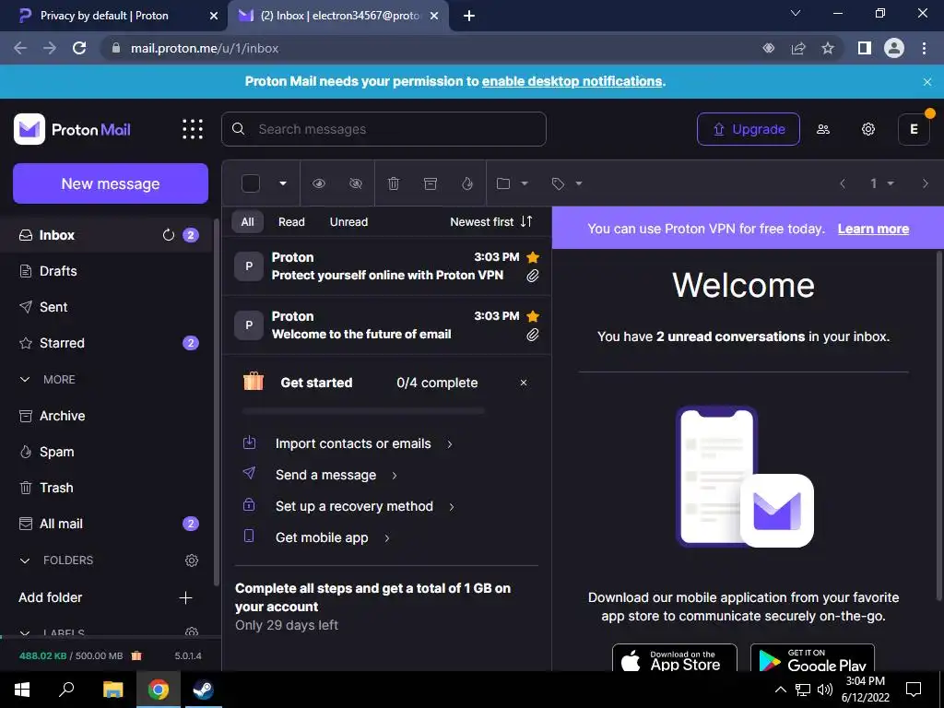The height and width of the screenshot is (708, 944).
Task: Unstar the Protect yourself online message
Action: (x=533, y=258)
